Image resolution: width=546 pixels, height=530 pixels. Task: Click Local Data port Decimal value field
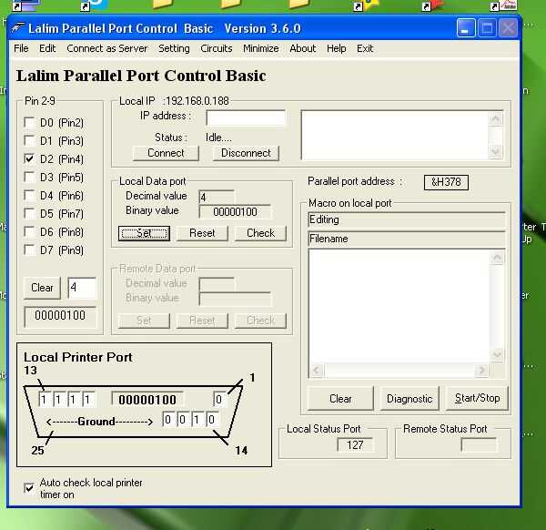tap(217, 198)
